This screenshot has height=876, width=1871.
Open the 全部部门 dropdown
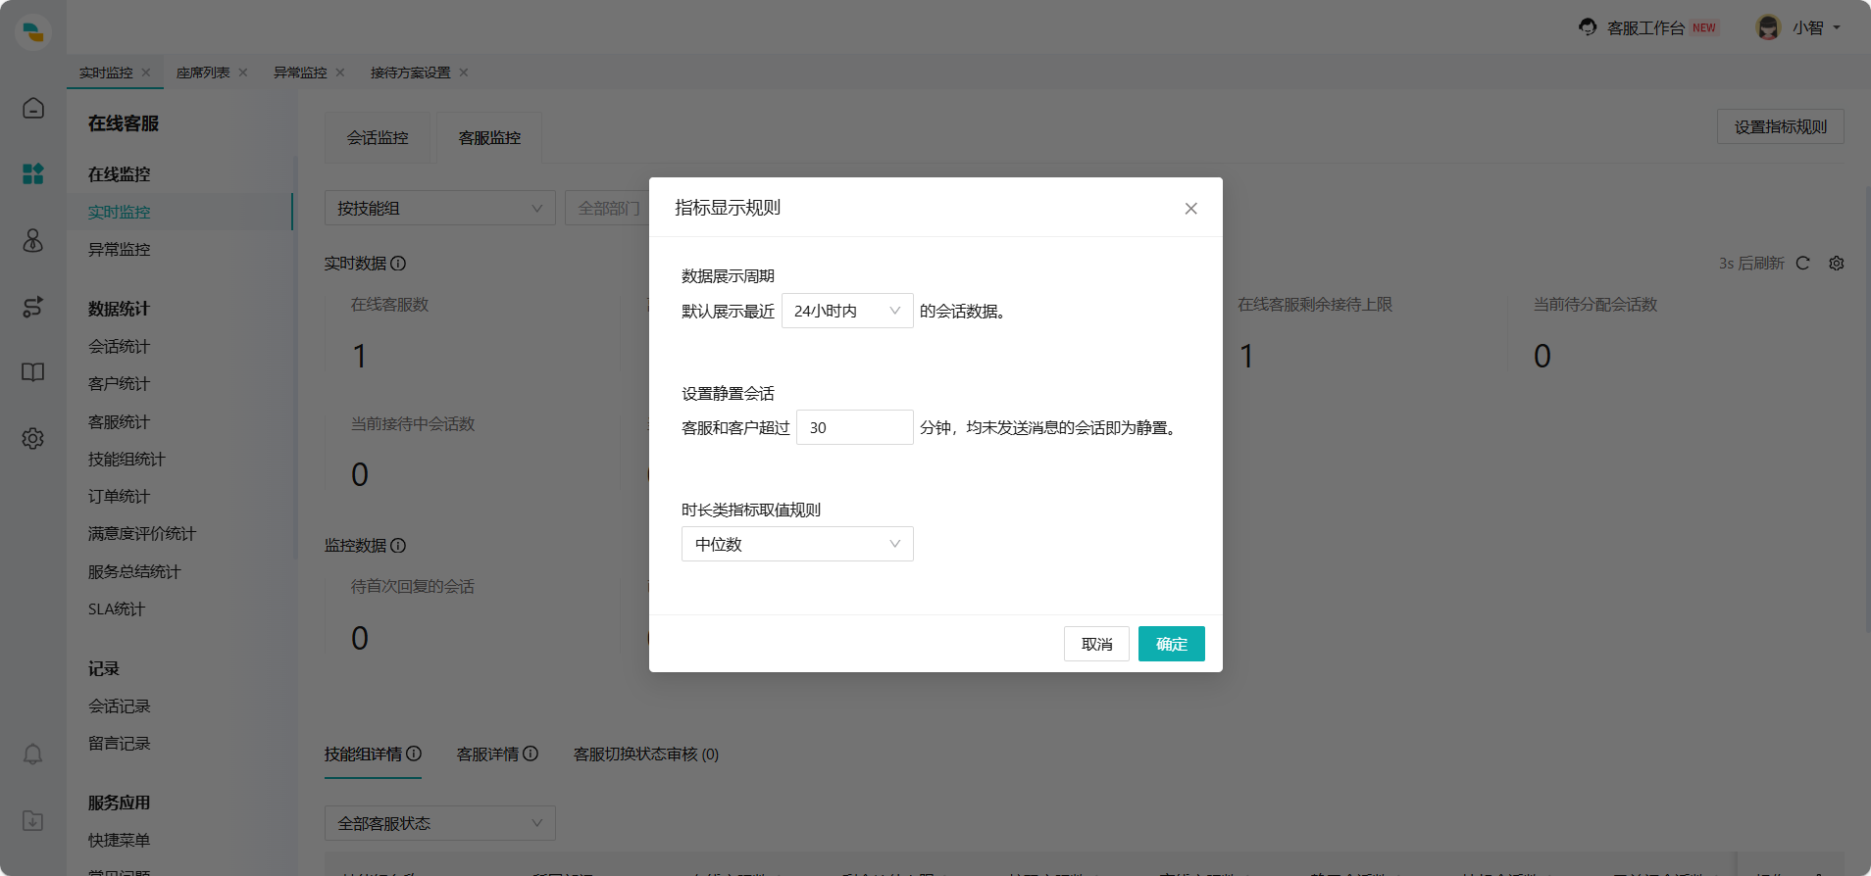[608, 208]
